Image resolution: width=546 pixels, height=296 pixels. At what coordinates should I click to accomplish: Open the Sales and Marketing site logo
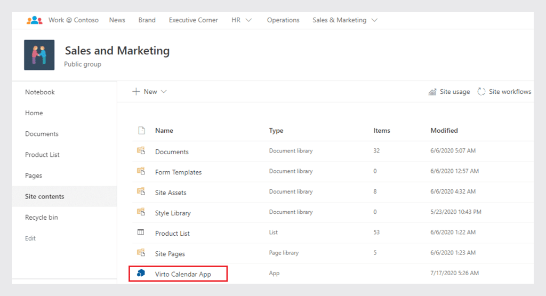tap(39, 55)
